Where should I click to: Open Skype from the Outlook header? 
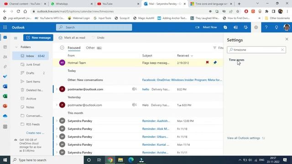tap(225, 27)
